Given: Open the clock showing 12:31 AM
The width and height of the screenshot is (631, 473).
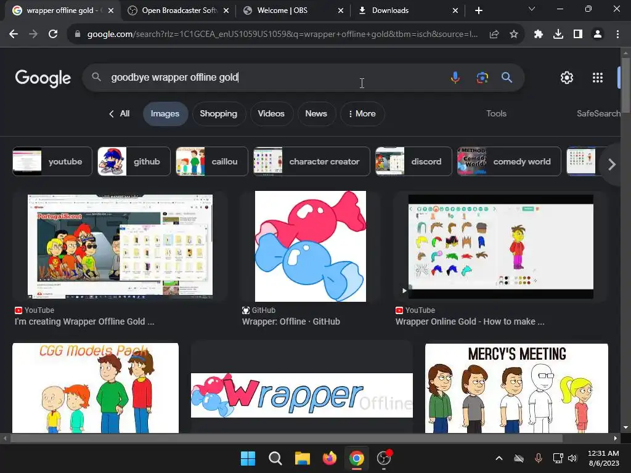Looking at the screenshot, I should tap(603, 458).
